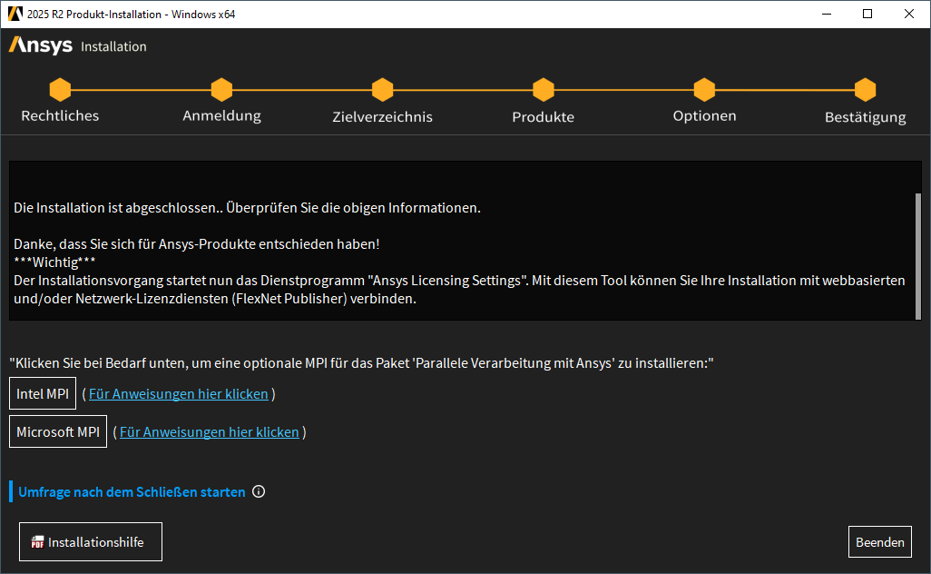Select the Bestätigung step label

click(x=865, y=117)
